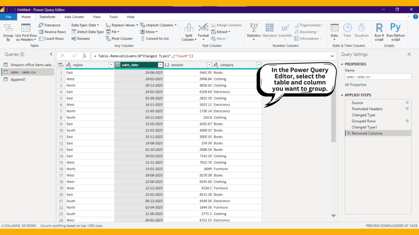The image size is (419, 235).
Task: Open Statistics number functions
Action: point(254,32)
